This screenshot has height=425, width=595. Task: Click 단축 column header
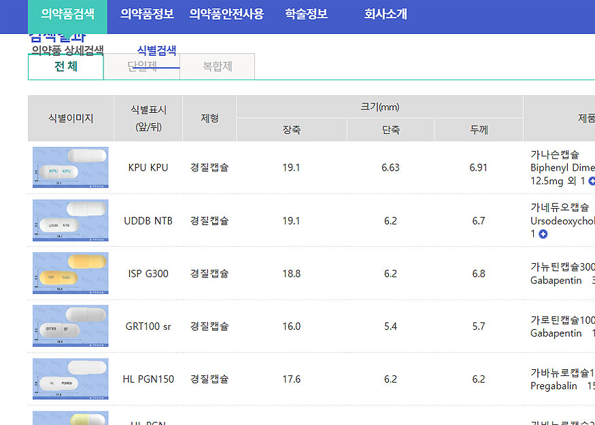390,130
